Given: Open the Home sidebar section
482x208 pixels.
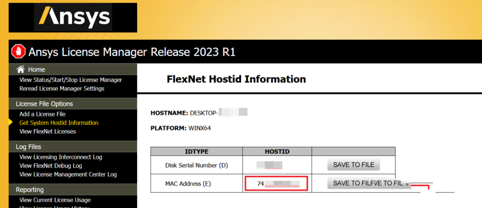Looking at the screenshot, I should click(73, 69).
